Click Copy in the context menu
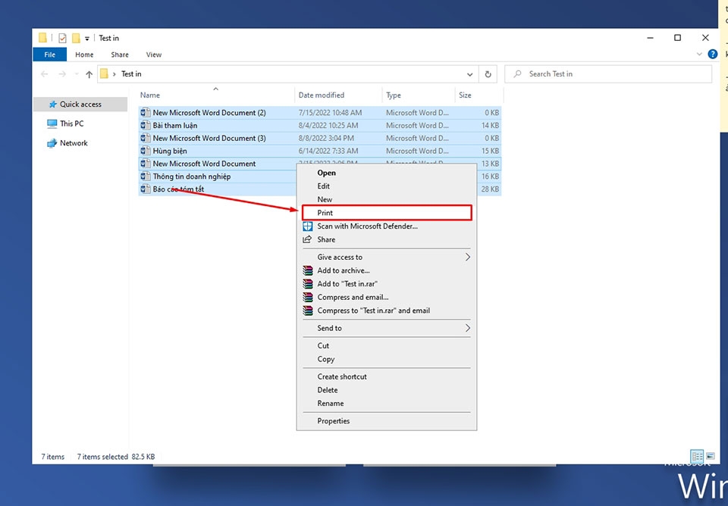Screen dimensions: 728x506 [387, 359]
